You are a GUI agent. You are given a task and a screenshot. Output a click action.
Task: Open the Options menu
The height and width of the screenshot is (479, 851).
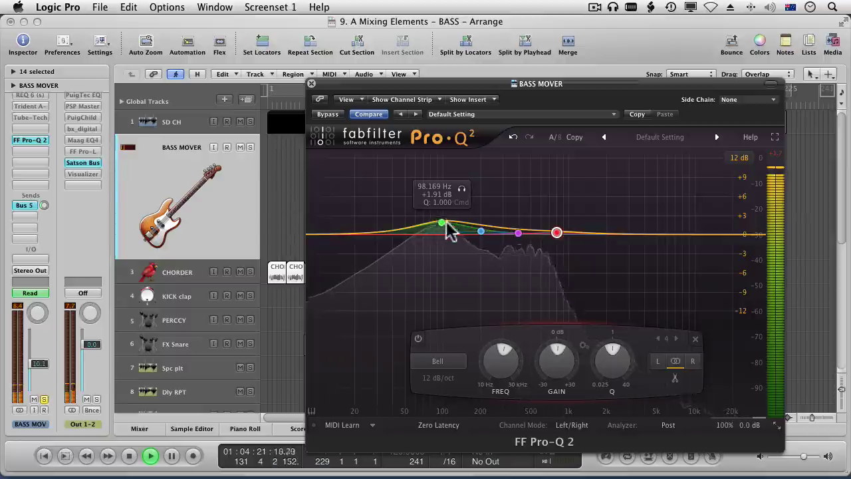(x=167, y=7)
